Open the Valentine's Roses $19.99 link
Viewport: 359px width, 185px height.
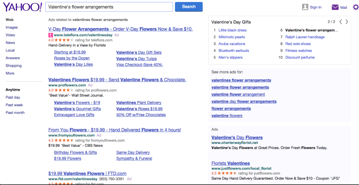click(x=140, y=109)
